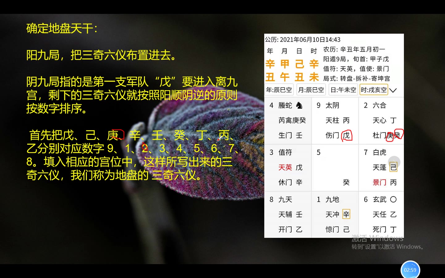Click the 值符: 天英，值使: 景门 line
Image resolution: width=445 pixels, height=278 pixels.
click(x=356, y=69)
